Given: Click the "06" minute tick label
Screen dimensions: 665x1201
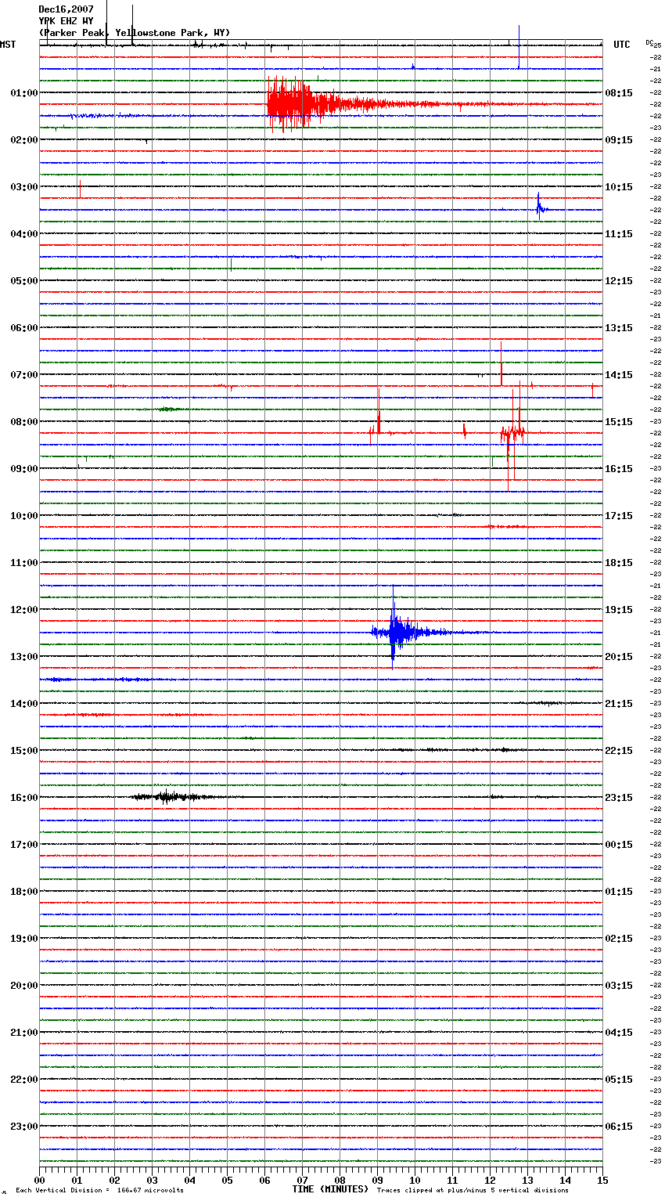Looking at the screenshot, I should (264, 1180).
